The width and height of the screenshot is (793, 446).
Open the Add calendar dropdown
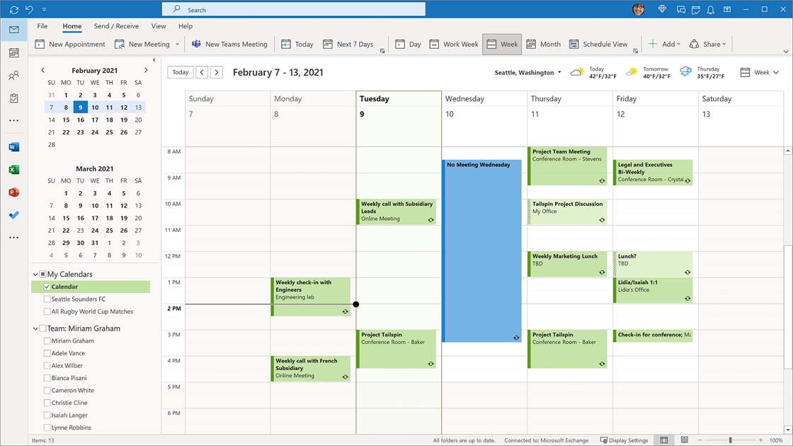pyautogui.click(x=665, y=44)
